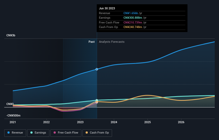The image size is (219, 140).
Task: Click the Revenue row label in tooltip
Action: tap(105, 13)
